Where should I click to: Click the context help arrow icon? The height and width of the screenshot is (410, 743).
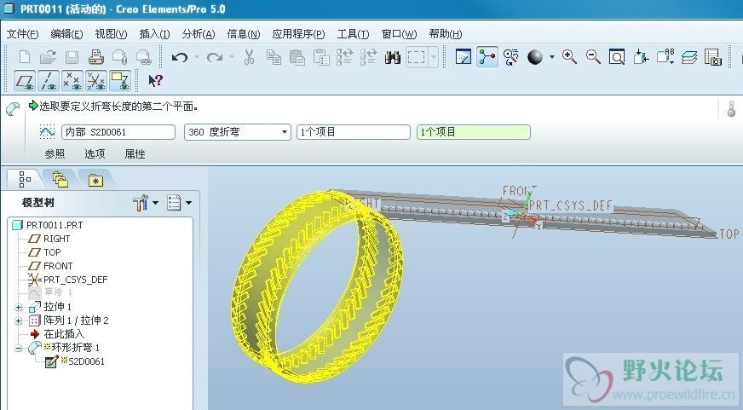(x=155, y=81)
